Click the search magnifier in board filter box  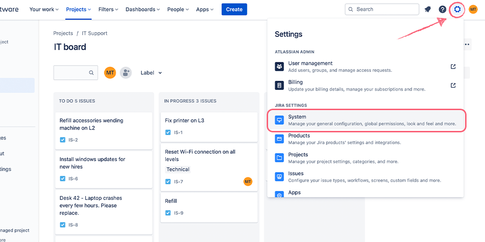point(91,73)
